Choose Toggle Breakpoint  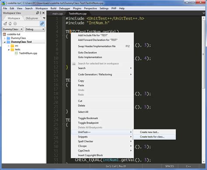click(x=102, y=123)
